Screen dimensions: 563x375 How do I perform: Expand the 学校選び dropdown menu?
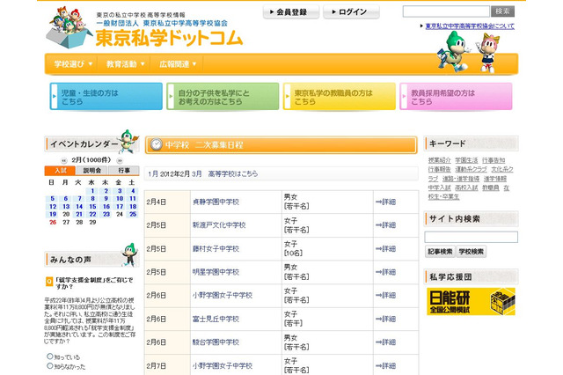73,64
